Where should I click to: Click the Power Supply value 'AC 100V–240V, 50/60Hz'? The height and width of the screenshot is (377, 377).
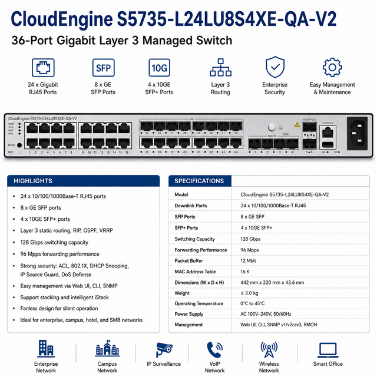[x=266, y=314]
